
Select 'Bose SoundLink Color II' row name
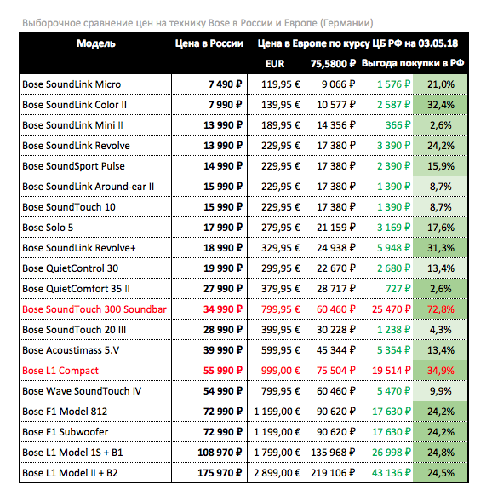tap(75, 105)
